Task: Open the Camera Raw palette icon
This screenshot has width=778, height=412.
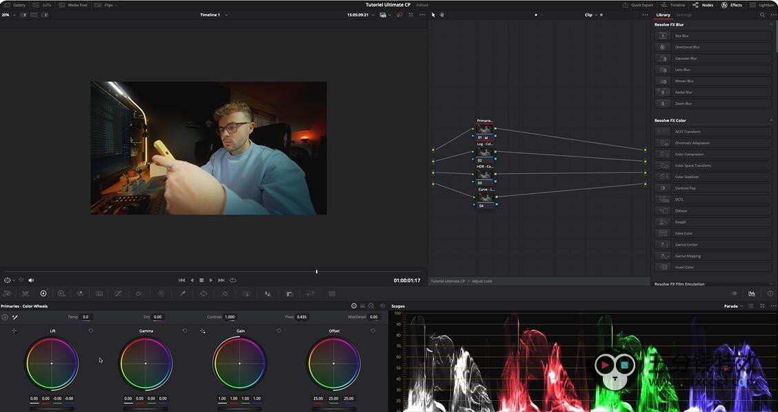Action: [8, 294]
